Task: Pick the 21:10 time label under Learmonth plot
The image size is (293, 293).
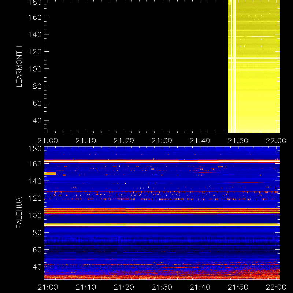Action: coord(86,141)
